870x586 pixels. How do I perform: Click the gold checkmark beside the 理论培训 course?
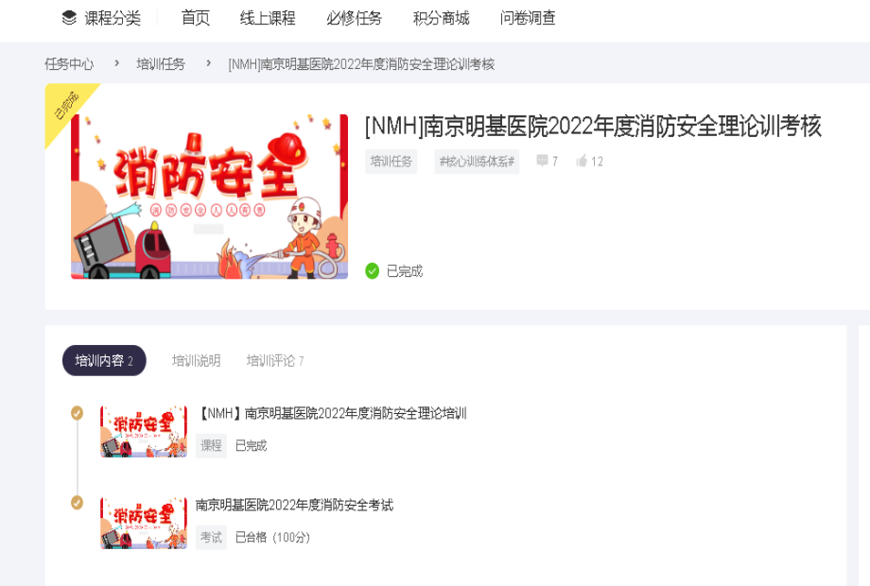click(78, 413)
